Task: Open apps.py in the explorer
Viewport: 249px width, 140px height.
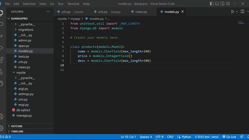Action: [30, 46]
